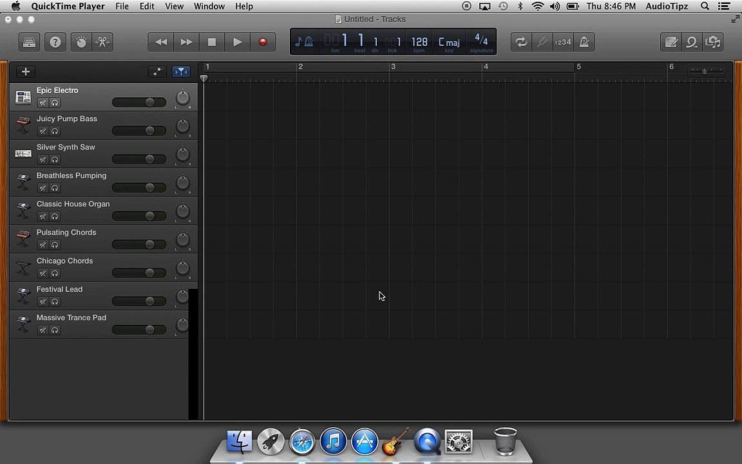The image size is (742, 464).
Task: Mute the Festival Lead track
Action: [43, 302]
